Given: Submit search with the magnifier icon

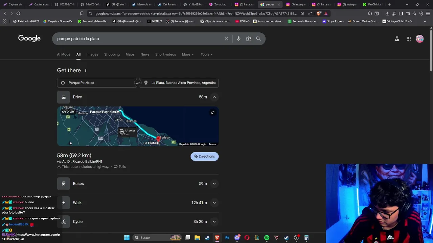Looking at the screenshot, I should coord(258,39).
